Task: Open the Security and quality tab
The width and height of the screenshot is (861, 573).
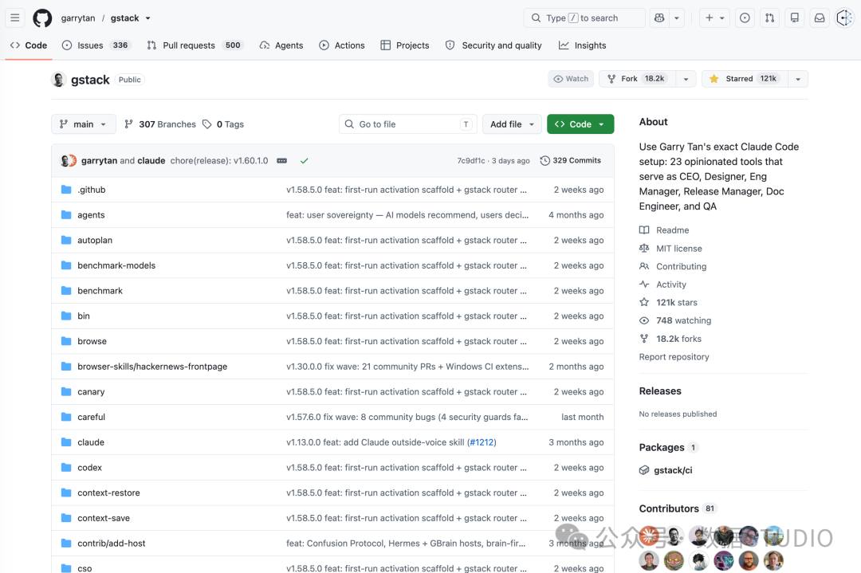Action: (493, 45)
